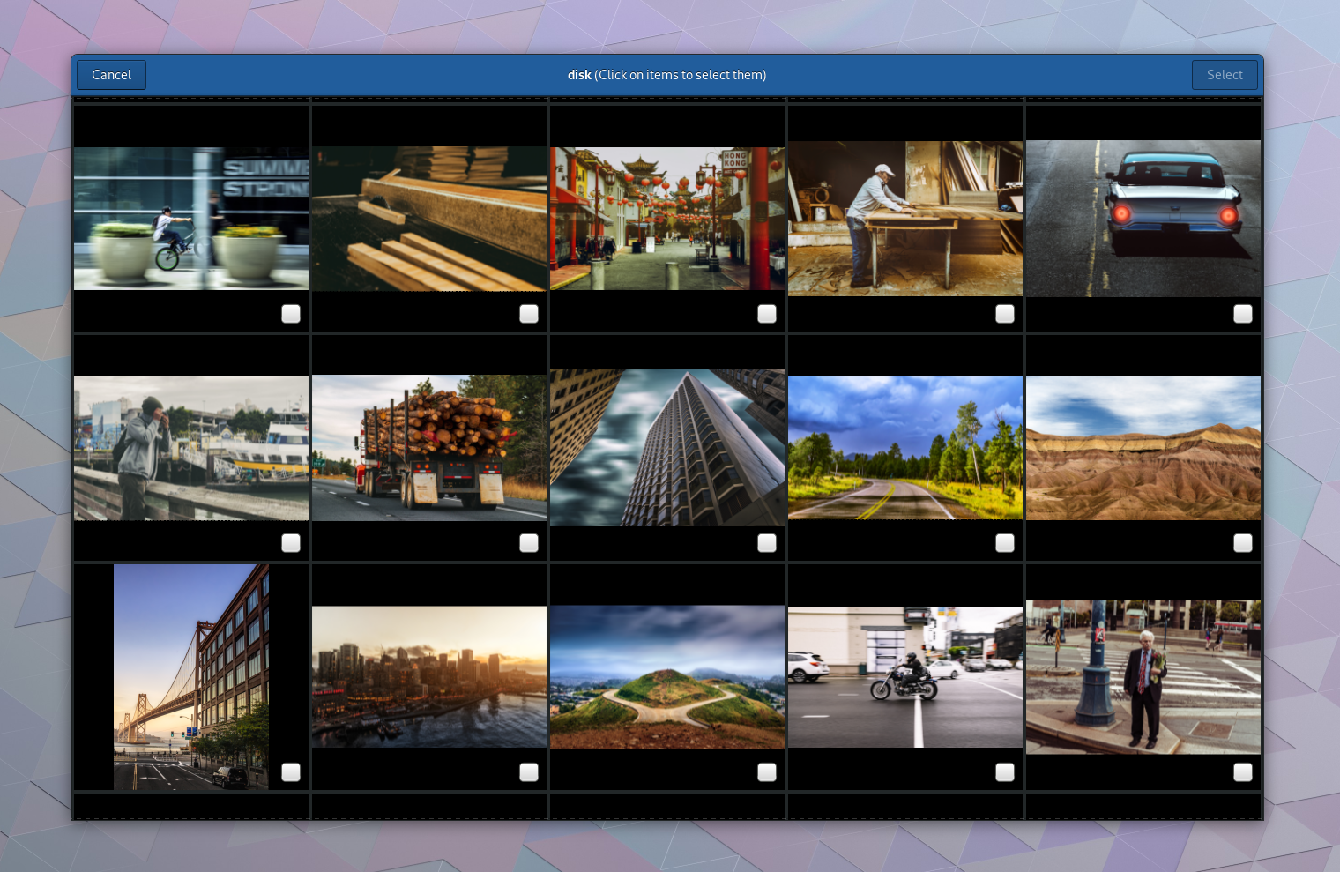
Task: Check the checkbox under the logging truck photo
Action: (529, 543)
